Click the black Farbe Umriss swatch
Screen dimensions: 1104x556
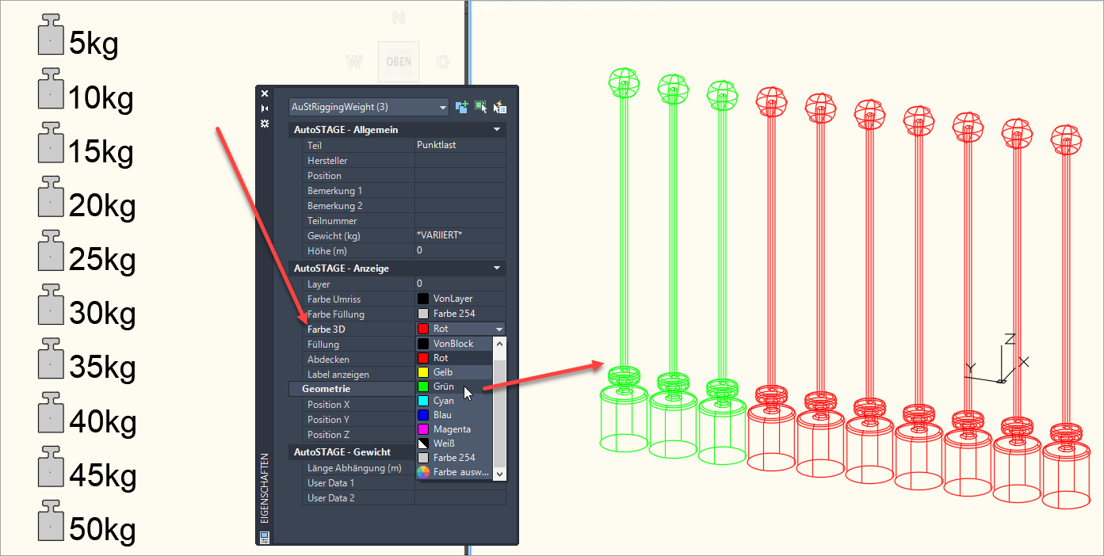pyautogui.click(x=424, y=299)
